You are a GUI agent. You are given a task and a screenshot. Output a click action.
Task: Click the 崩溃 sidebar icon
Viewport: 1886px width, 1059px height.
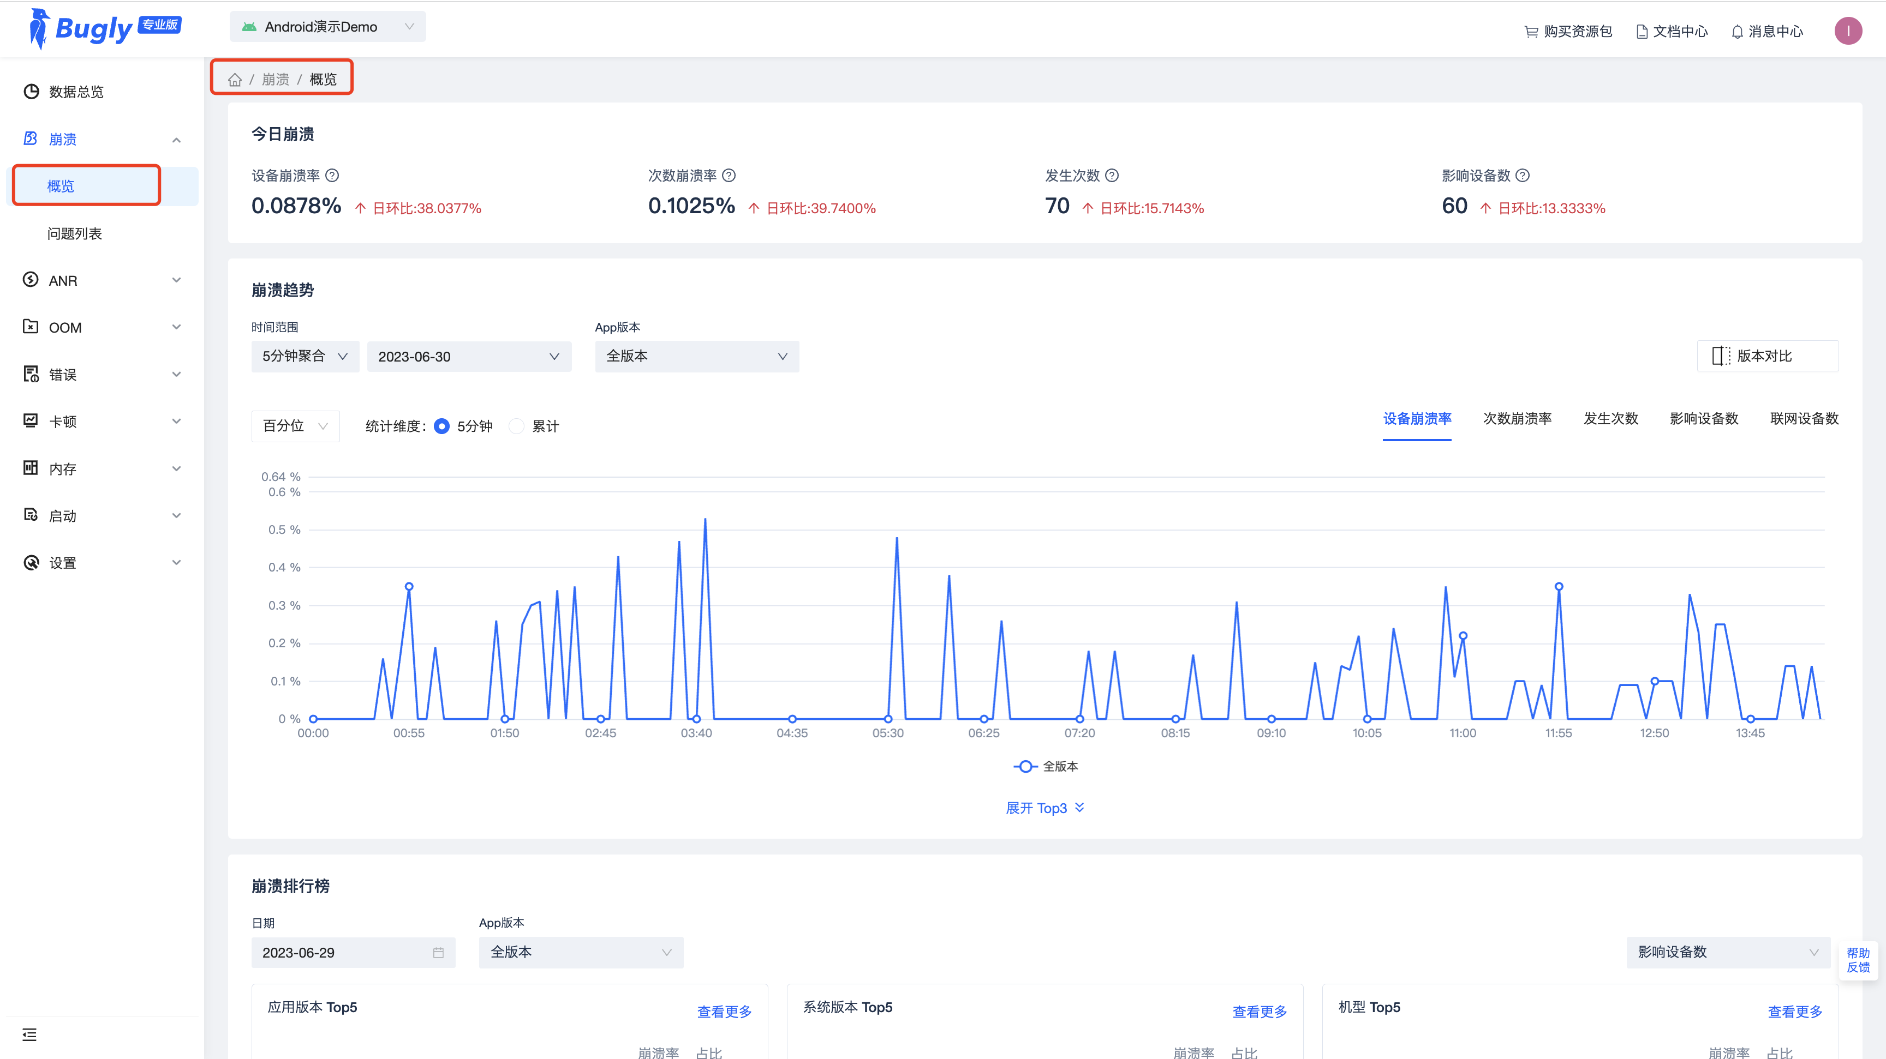31,138
